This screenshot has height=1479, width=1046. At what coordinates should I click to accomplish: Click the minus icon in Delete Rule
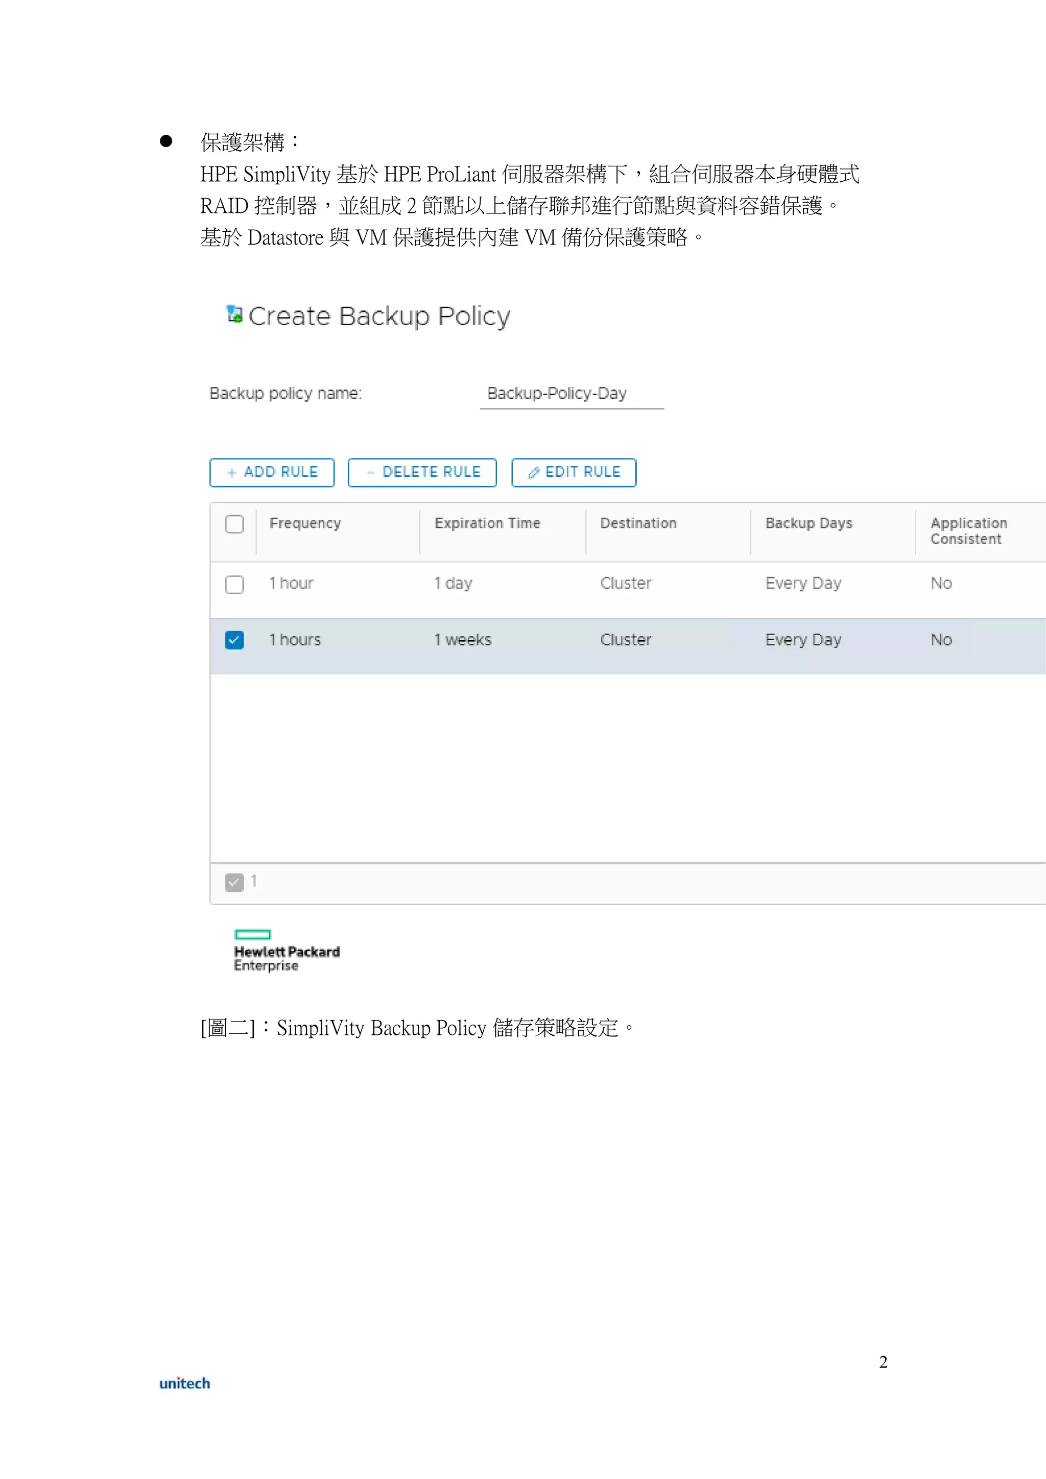[371, 473]
